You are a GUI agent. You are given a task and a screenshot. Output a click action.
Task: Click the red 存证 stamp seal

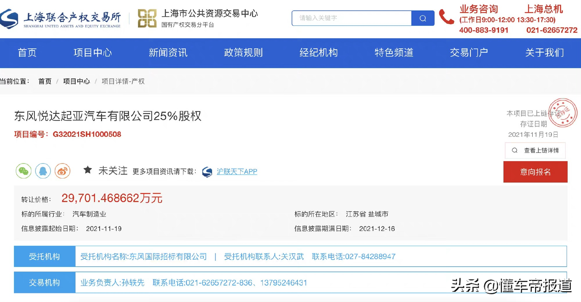563,113
